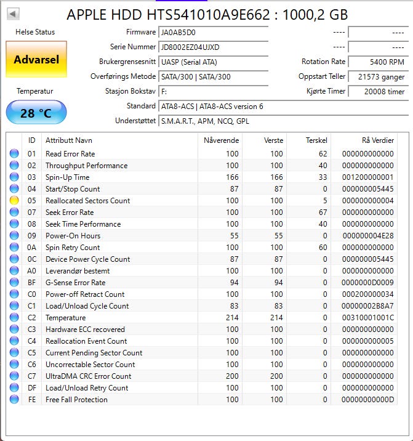Select the ID column header
The height and width of the screenshot is (441, 413).
[32, 140]
